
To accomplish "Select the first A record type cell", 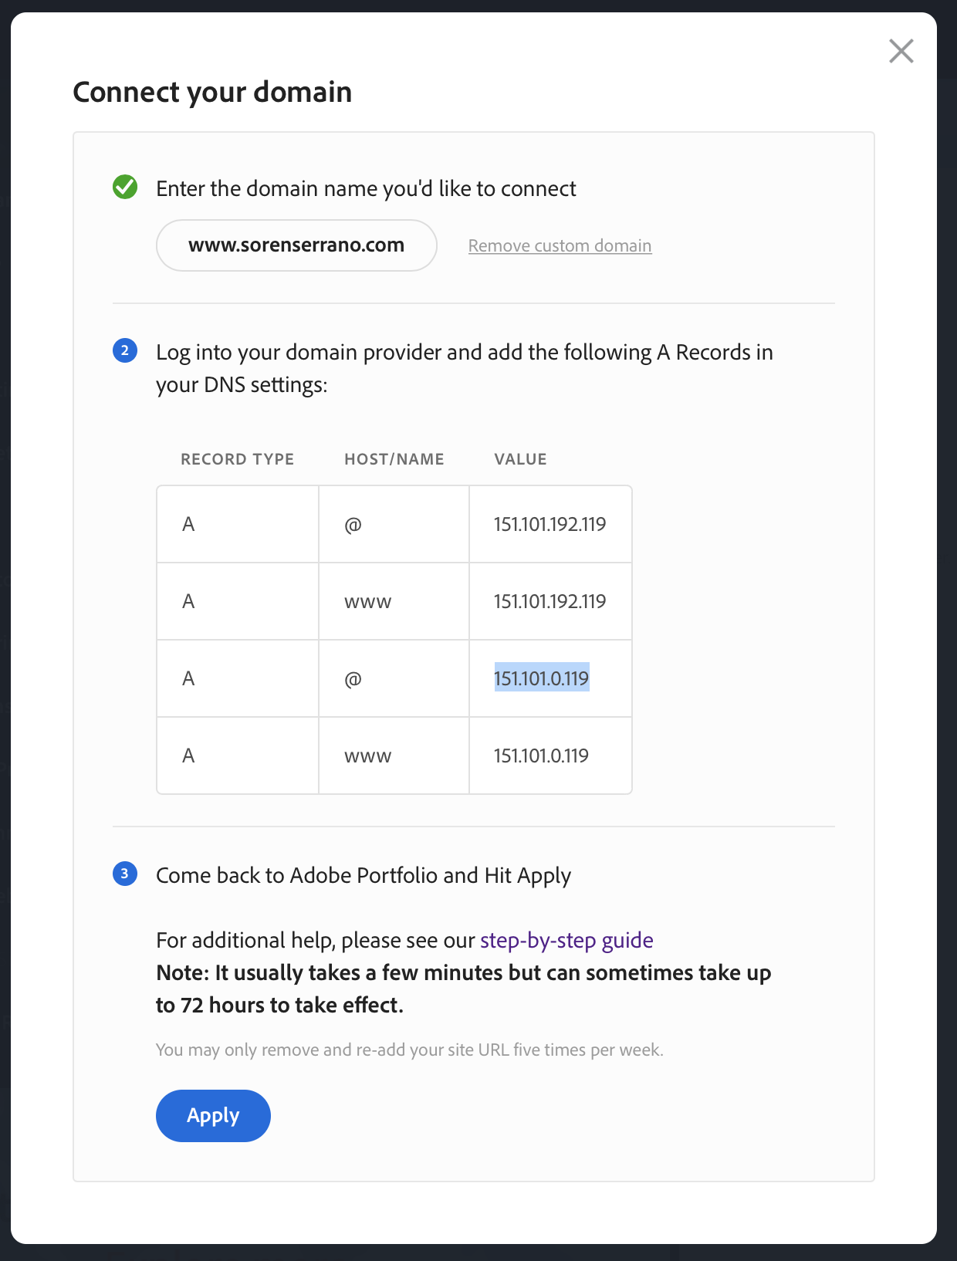I will pyautogui.click(x=189, y=523).
